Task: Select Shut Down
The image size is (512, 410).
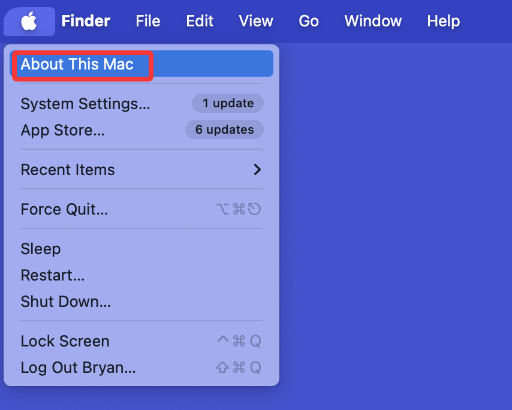Action: (66, 302)
